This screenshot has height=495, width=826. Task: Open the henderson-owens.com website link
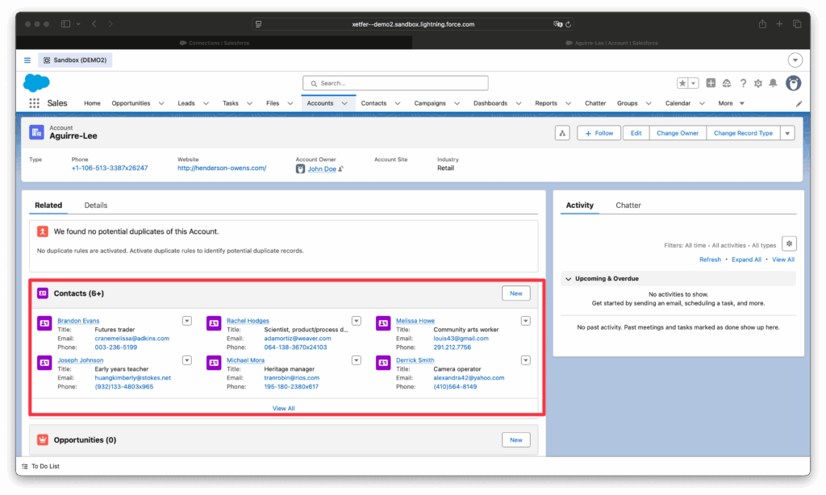(222, 168)
